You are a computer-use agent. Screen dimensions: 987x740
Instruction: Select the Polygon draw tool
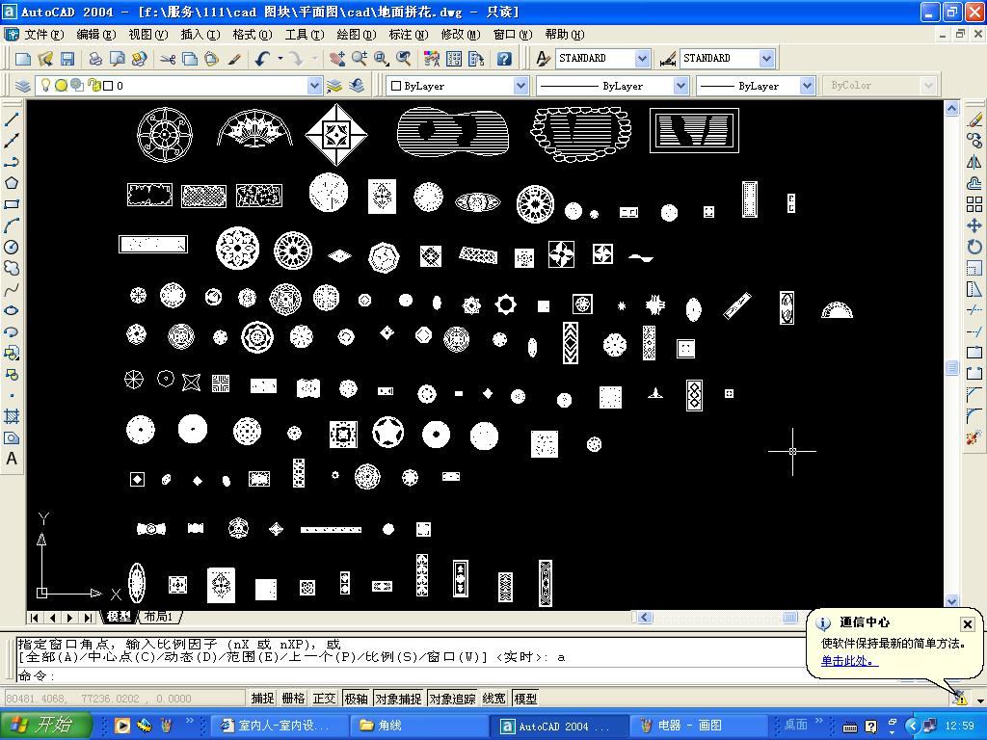click(x=12, y=183)
